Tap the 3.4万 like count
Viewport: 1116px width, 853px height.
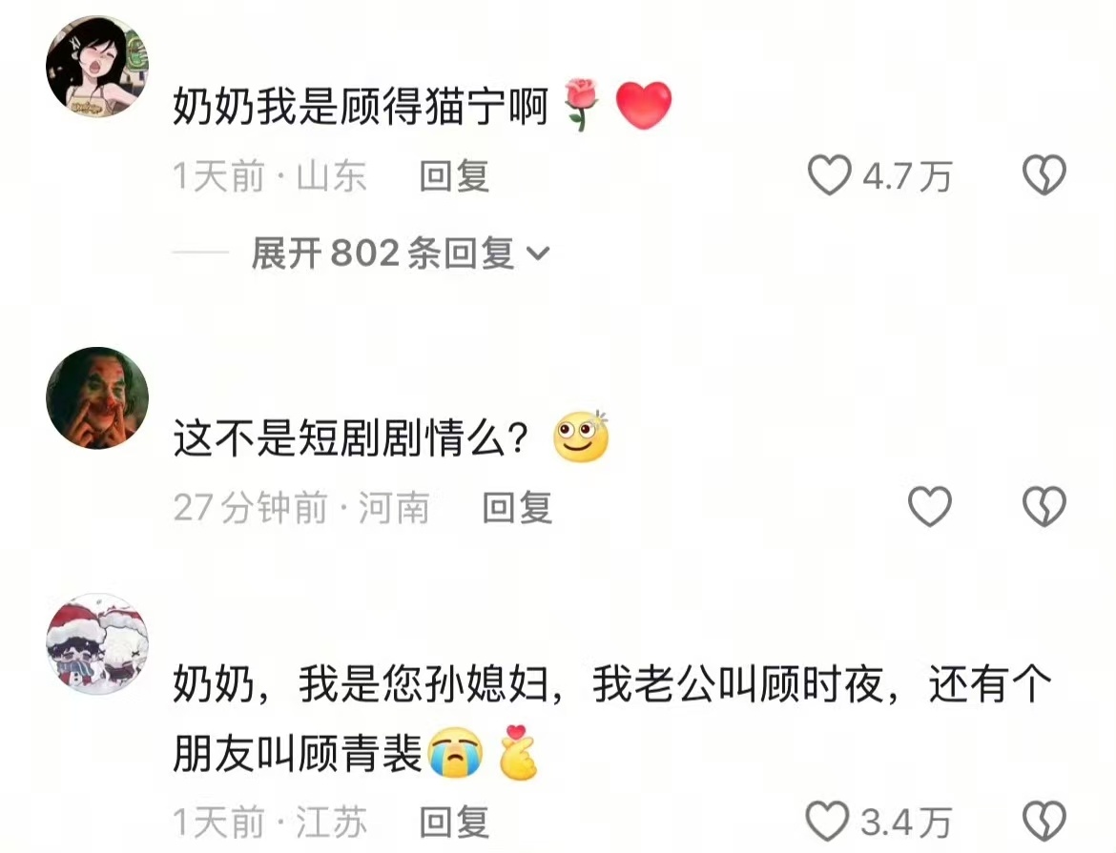[x=906, y=823]
